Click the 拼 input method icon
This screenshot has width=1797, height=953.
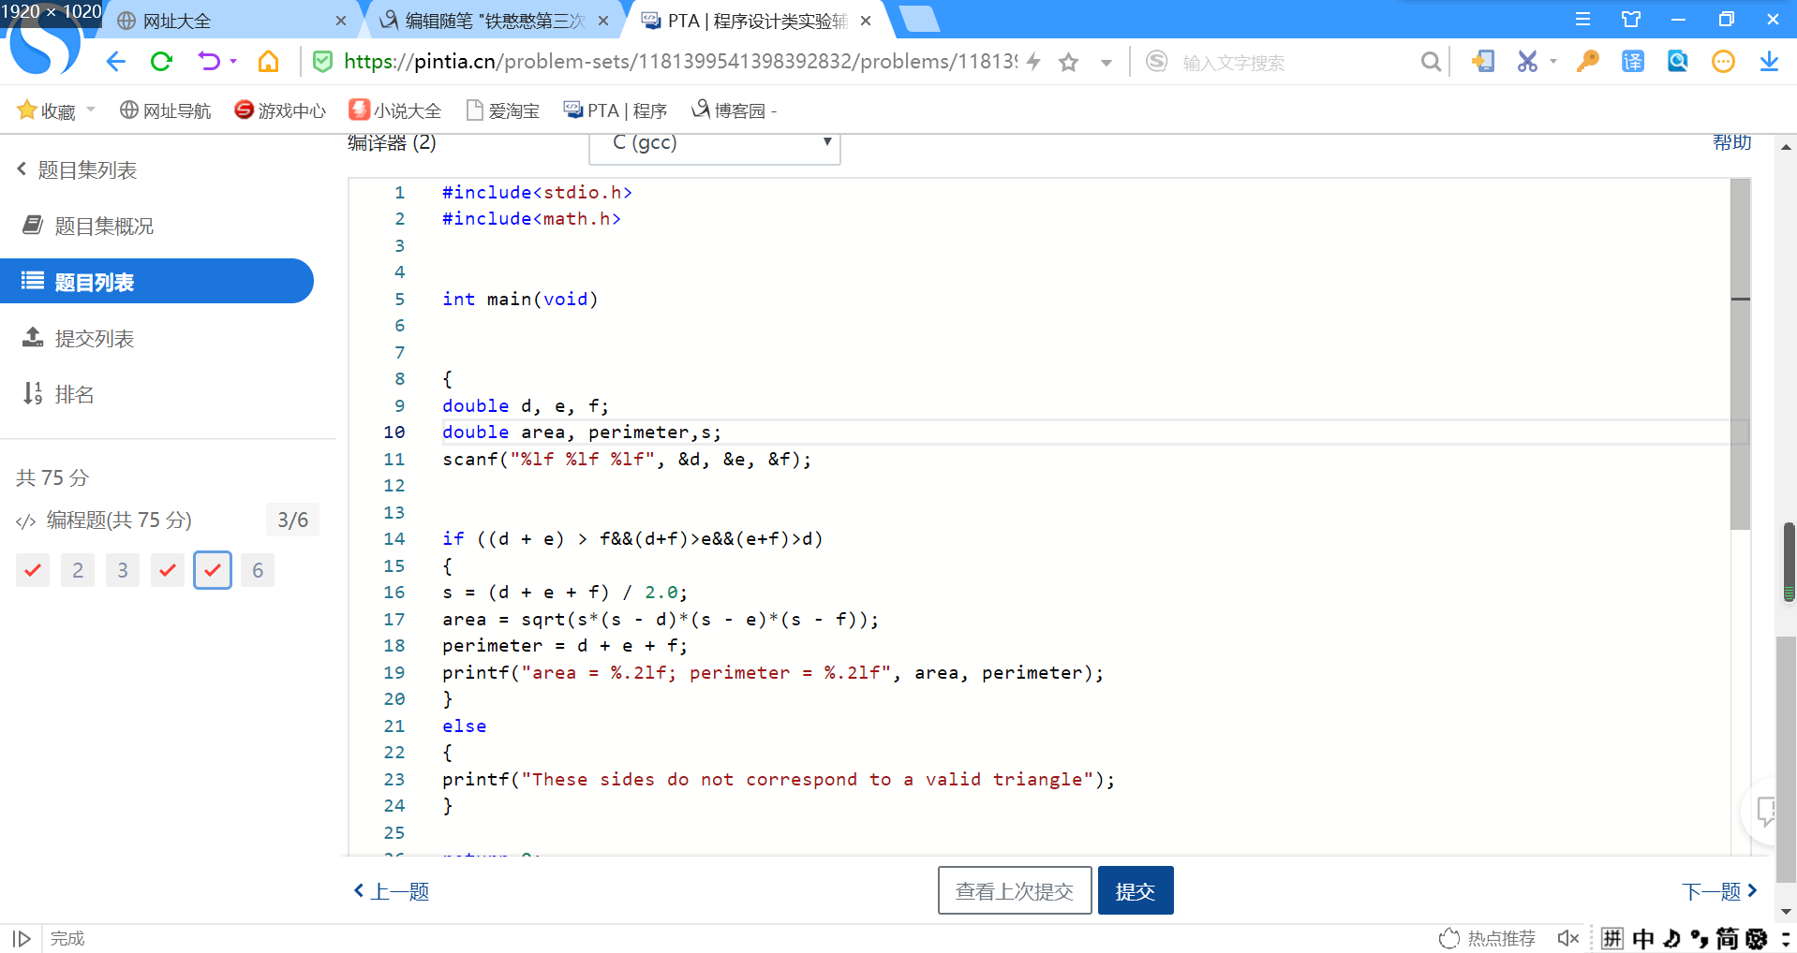(x=1612, y=938)
